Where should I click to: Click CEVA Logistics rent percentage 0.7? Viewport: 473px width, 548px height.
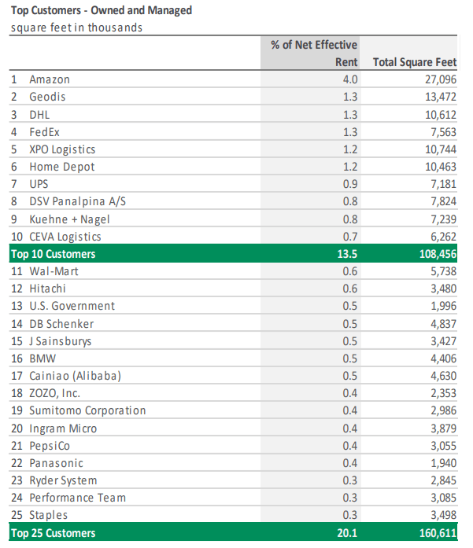pyautogui.click(x=350, y=237)
